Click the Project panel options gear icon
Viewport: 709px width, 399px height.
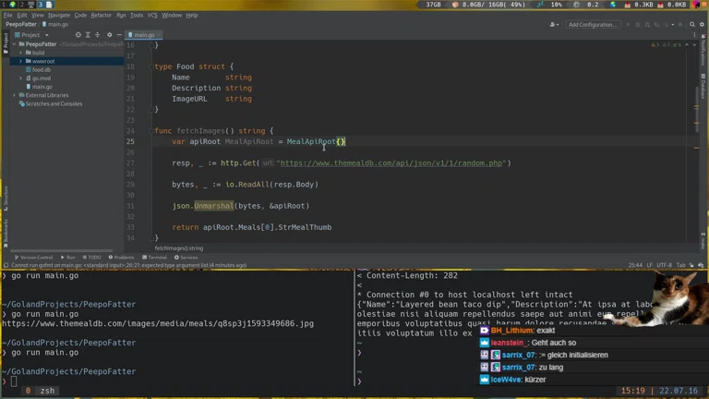coord(109,35)
